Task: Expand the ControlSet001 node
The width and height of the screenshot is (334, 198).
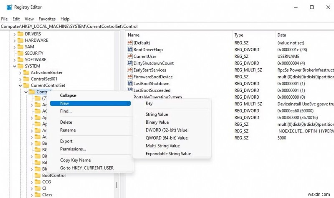Action: (20, 79)
